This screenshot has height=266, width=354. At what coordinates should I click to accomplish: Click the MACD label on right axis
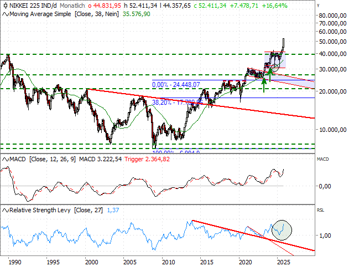coord(323,160)
